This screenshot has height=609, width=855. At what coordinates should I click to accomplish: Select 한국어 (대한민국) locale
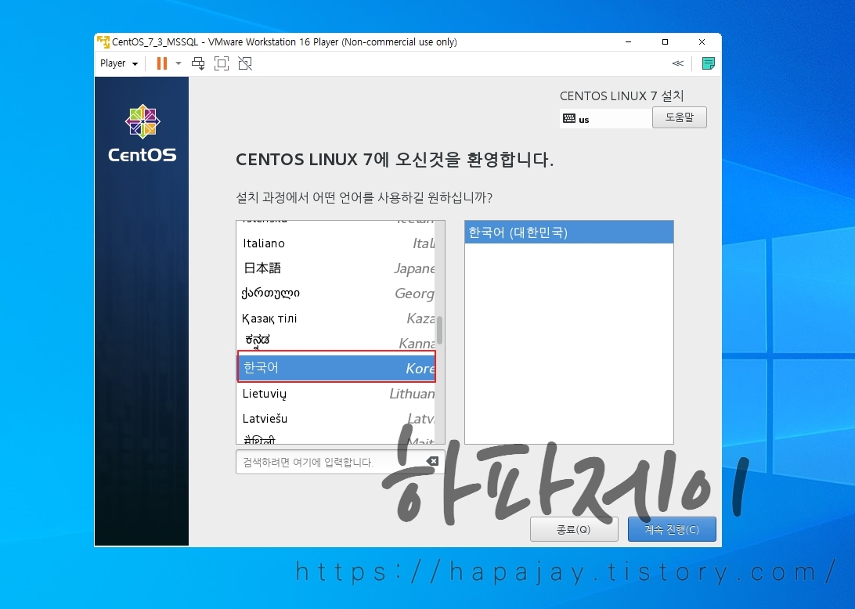(x=568, y=232)
